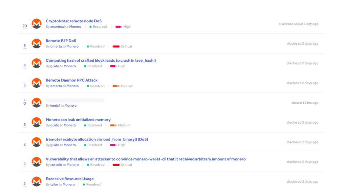This screenshot has width=363, height=194.
Task: Open the monero-wallet-cli arbitrary amount vulnerability report
Action: (x=146, y=159)
